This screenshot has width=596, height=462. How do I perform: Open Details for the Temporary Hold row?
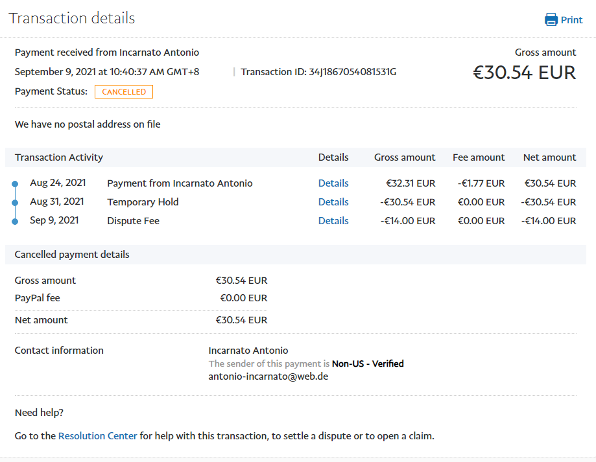[x=333, y=202]
